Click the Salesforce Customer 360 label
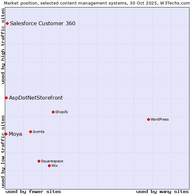Screen dimensions: 194x194 (x=43, y=23)
